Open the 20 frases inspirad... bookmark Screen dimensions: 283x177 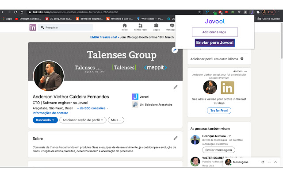pos(89,19)
